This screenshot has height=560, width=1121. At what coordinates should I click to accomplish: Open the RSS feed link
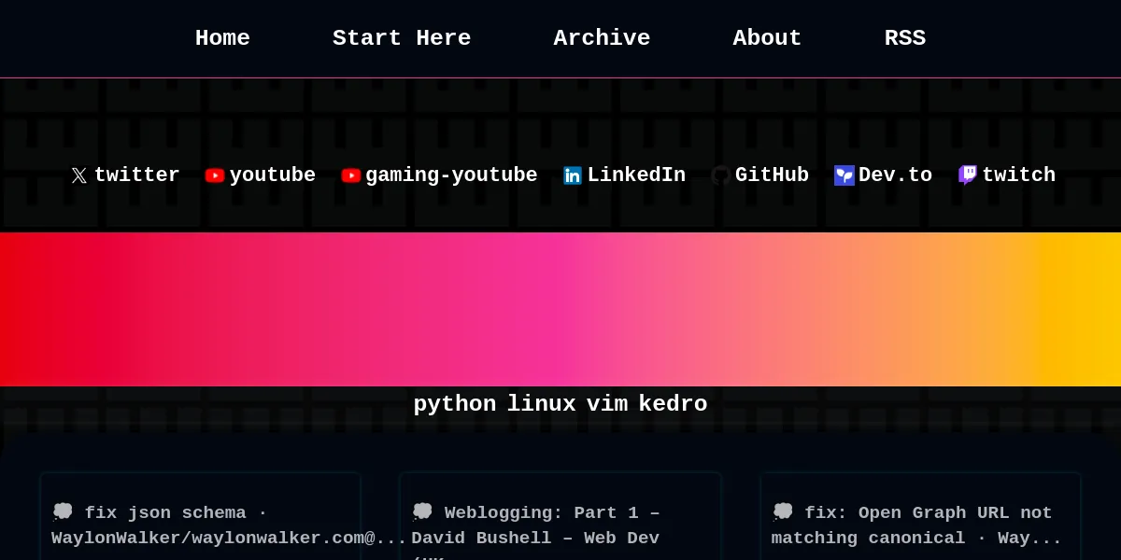click(x=904, y=38)
